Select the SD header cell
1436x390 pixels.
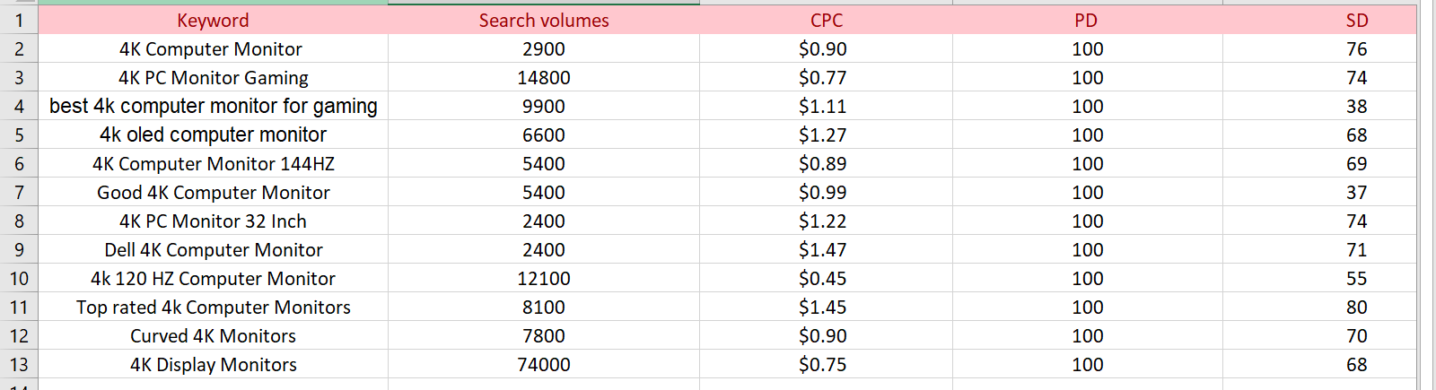[x=1356, y=21]
